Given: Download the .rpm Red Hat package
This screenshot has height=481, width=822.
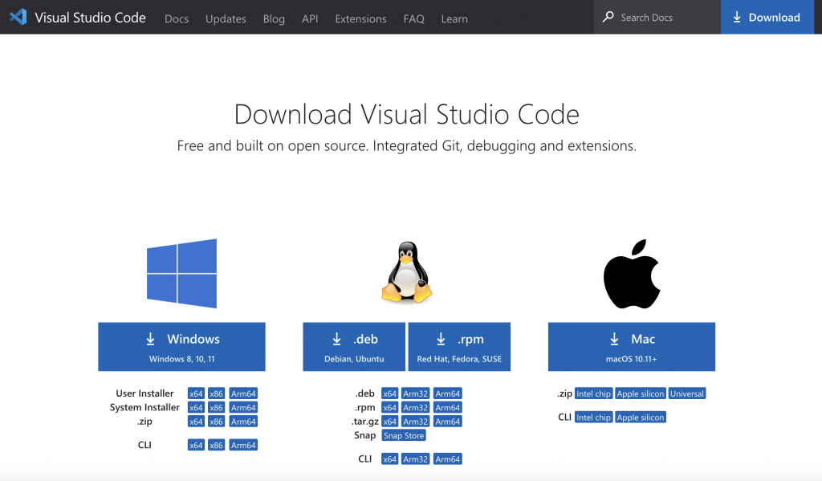Looking at the screenshot, I should (x=459, y=347).
